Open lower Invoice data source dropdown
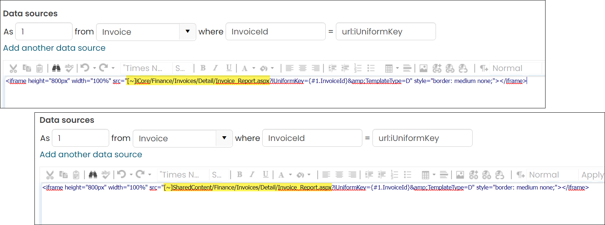 (224, 138)
